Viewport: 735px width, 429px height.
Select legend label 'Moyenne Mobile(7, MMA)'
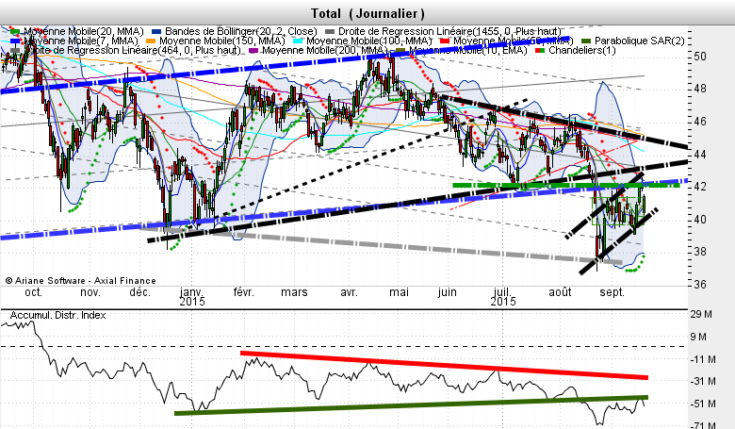pos(81,41)
